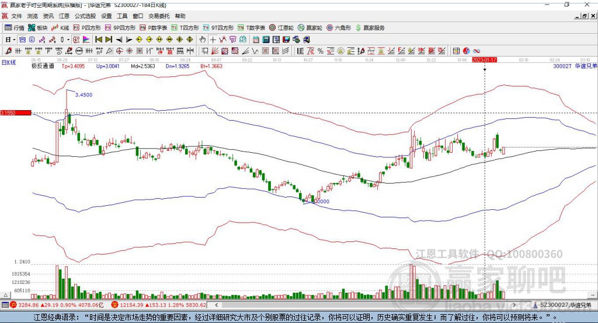This screenshot has height=323, width=598.
Task: Switch to the K线 candlestick chart
Action: coord(60,28)
